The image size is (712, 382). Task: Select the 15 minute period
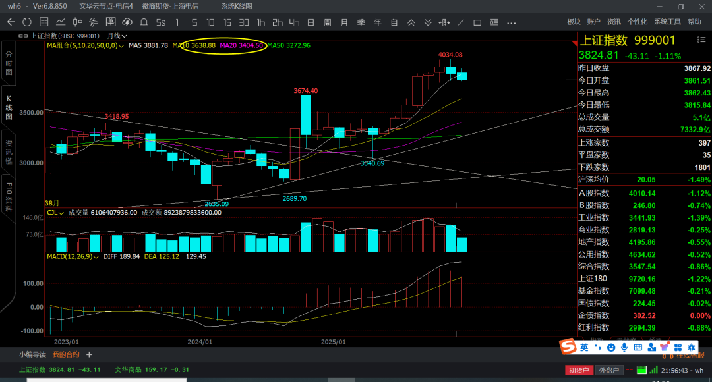click(227, 22)
